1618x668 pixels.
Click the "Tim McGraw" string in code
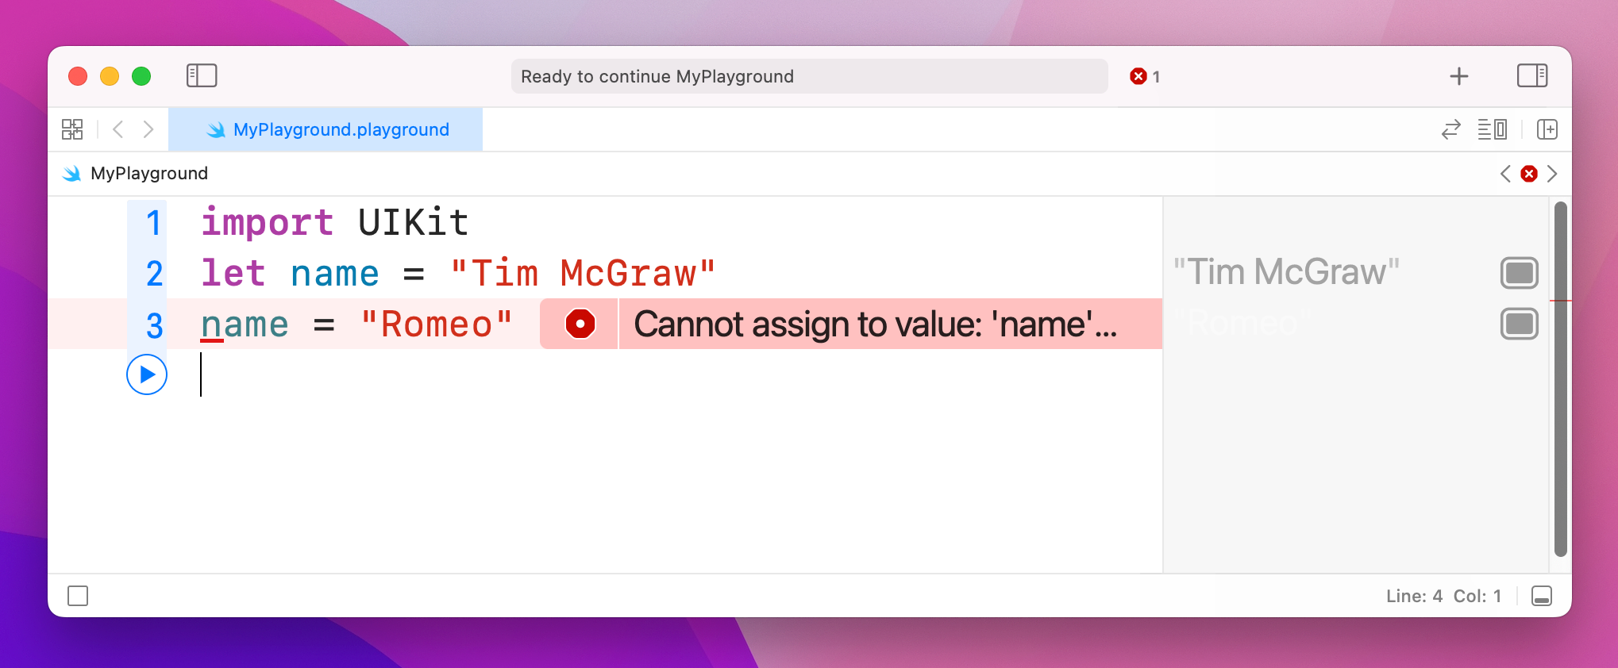coord(583,273)
